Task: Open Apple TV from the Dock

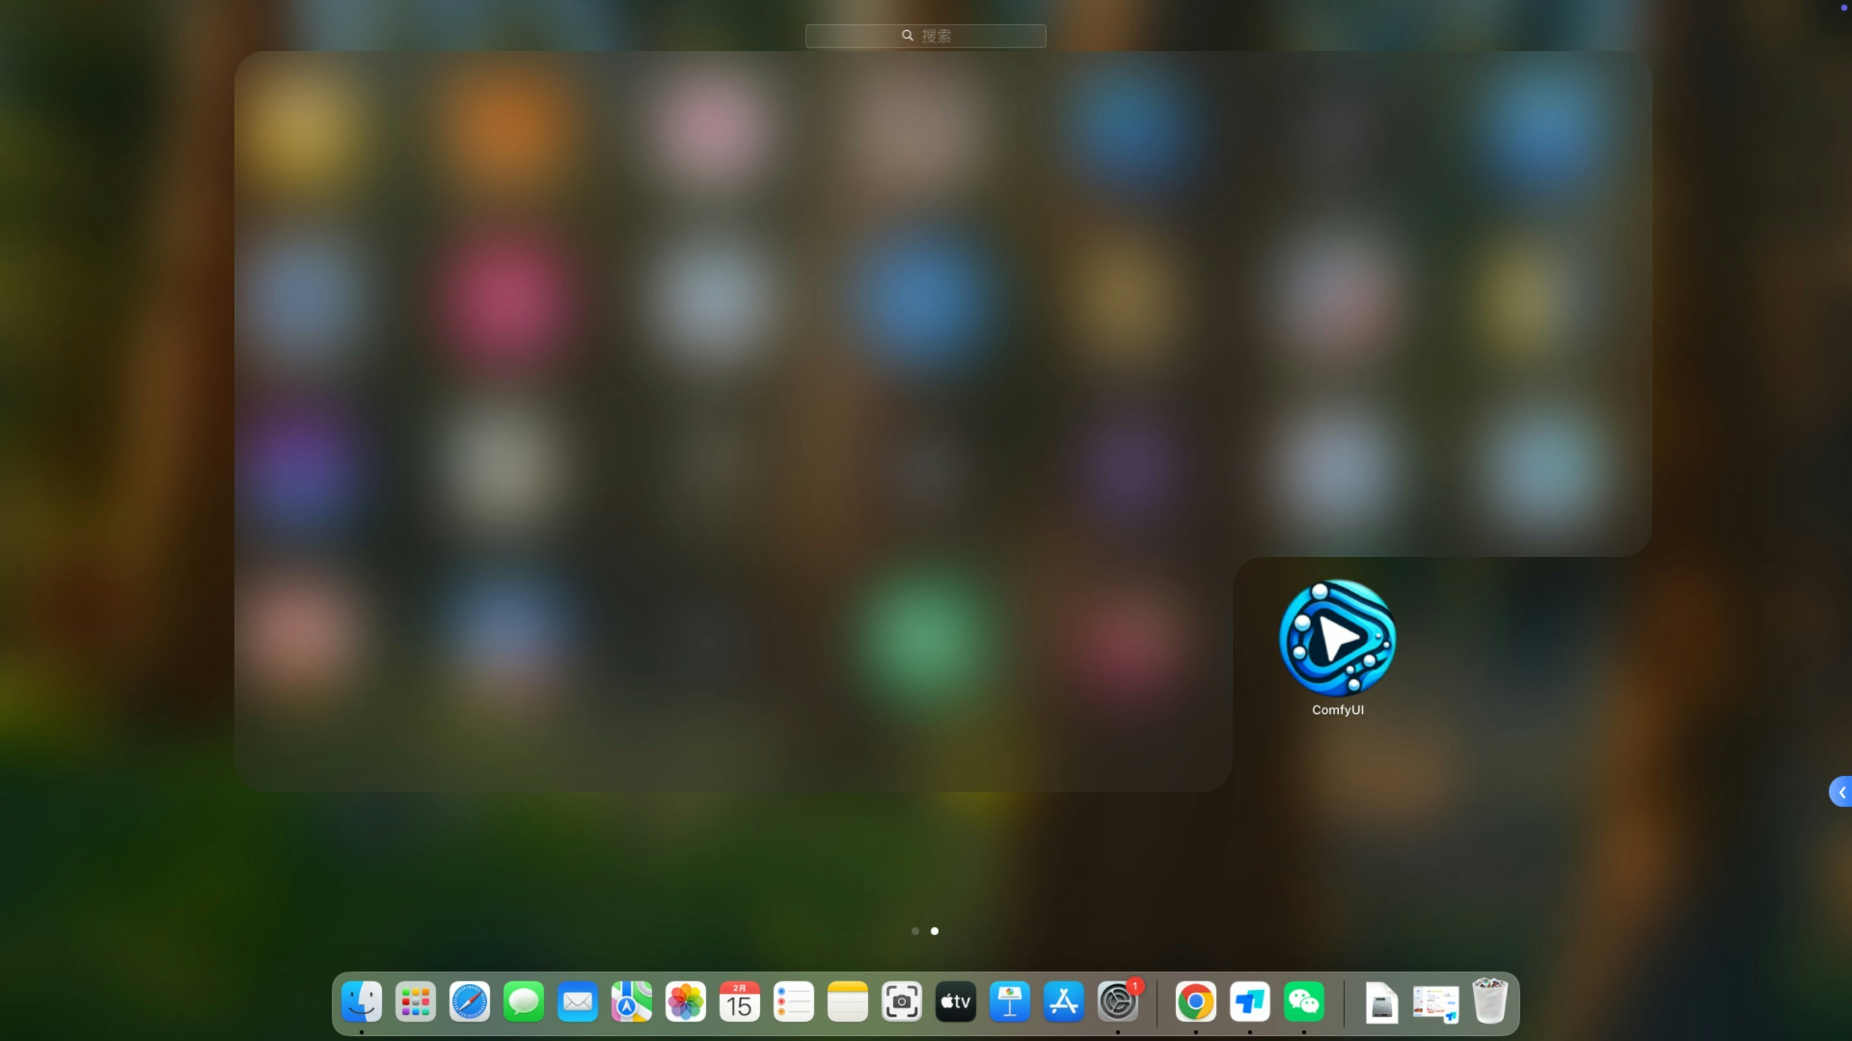Action: click(x=956, y=1002)
